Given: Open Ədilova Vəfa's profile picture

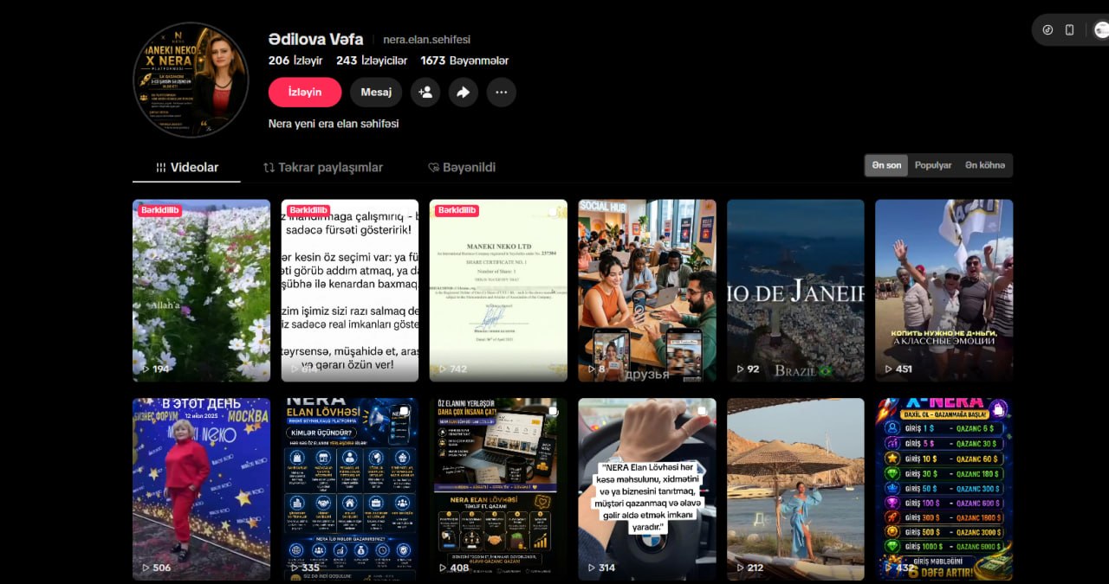Looking at the screenshot, I should point(192,80).
